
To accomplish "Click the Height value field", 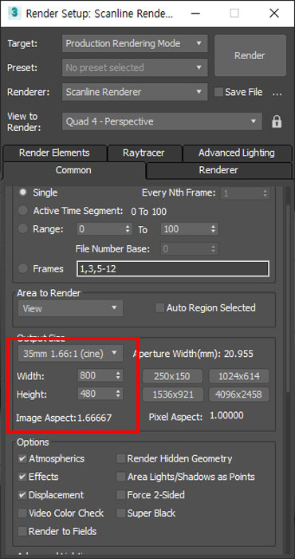I will click(96, 394).
